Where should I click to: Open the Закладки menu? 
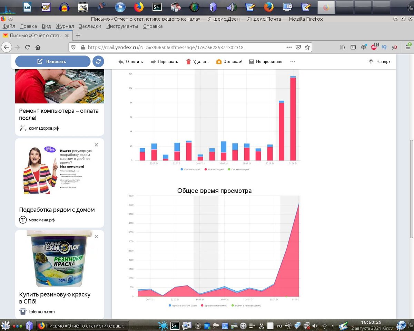[90, 26]
